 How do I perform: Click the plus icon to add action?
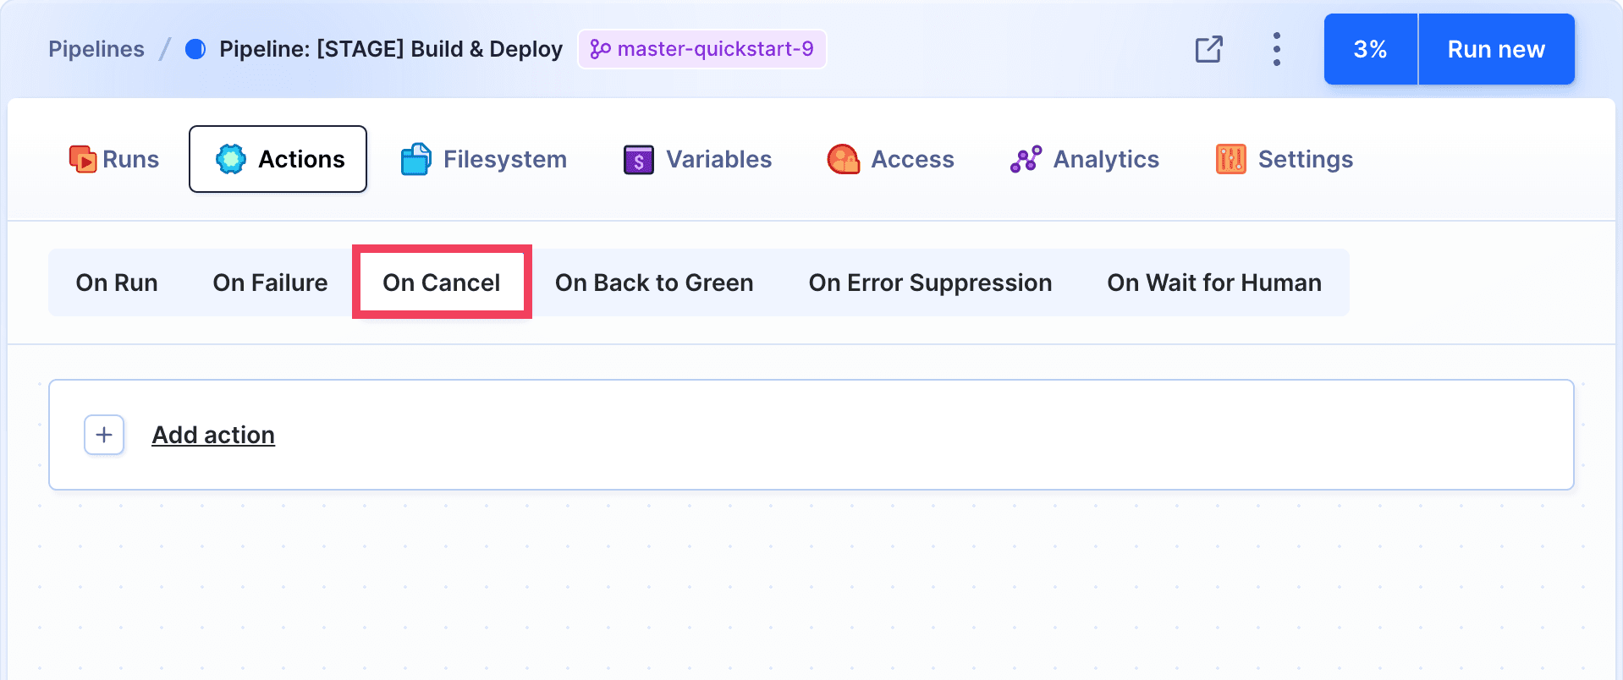tap(104, 435)
